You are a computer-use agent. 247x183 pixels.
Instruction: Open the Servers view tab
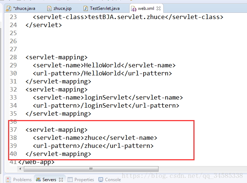[49, 180]
